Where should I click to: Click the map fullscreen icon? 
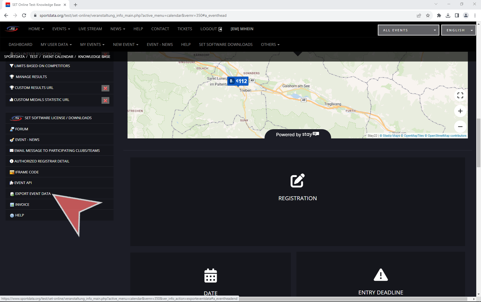[460, 95]
